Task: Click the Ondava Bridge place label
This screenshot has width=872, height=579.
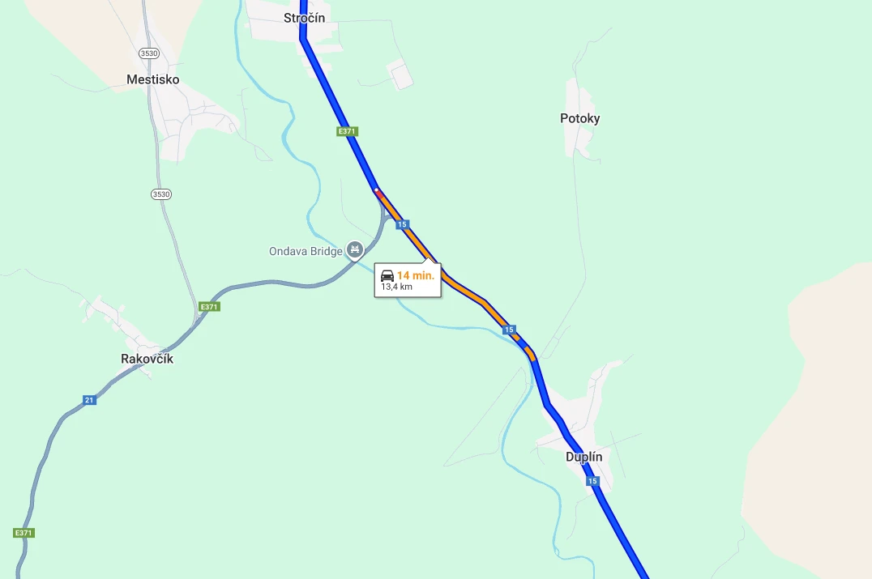Action: [306, 251]
